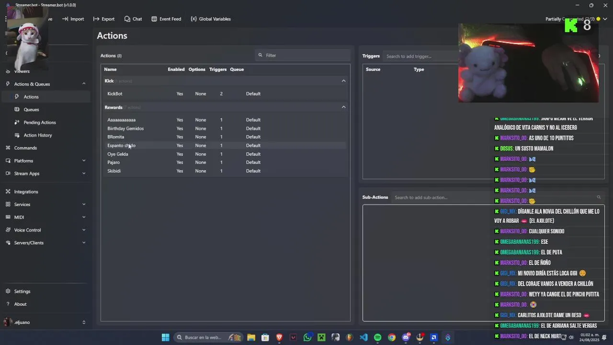The width and height of the screenshot is (613, 345).
Task: Expand the Servers/Clients sidebar section
Action: tap(84, 243)
